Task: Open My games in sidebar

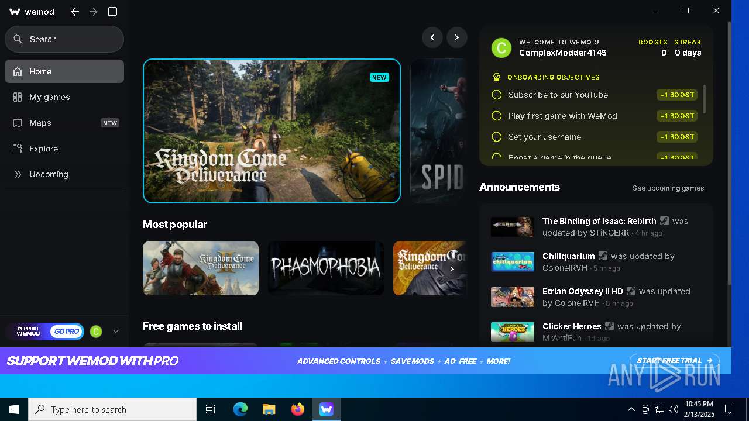Action: [64, 97]
